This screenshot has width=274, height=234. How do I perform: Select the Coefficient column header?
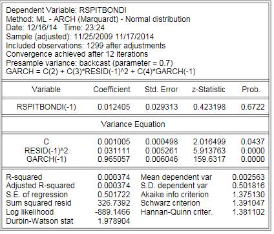coord(112,90)
